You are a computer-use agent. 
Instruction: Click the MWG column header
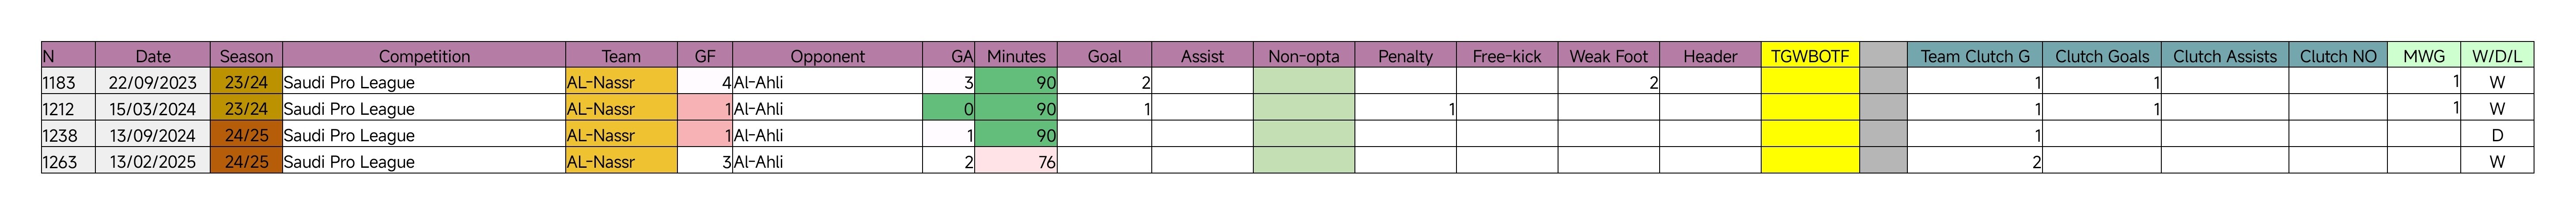pyautogui.click(x=2424, y=56)
